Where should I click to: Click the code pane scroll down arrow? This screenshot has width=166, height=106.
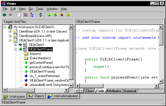point(161,82)
